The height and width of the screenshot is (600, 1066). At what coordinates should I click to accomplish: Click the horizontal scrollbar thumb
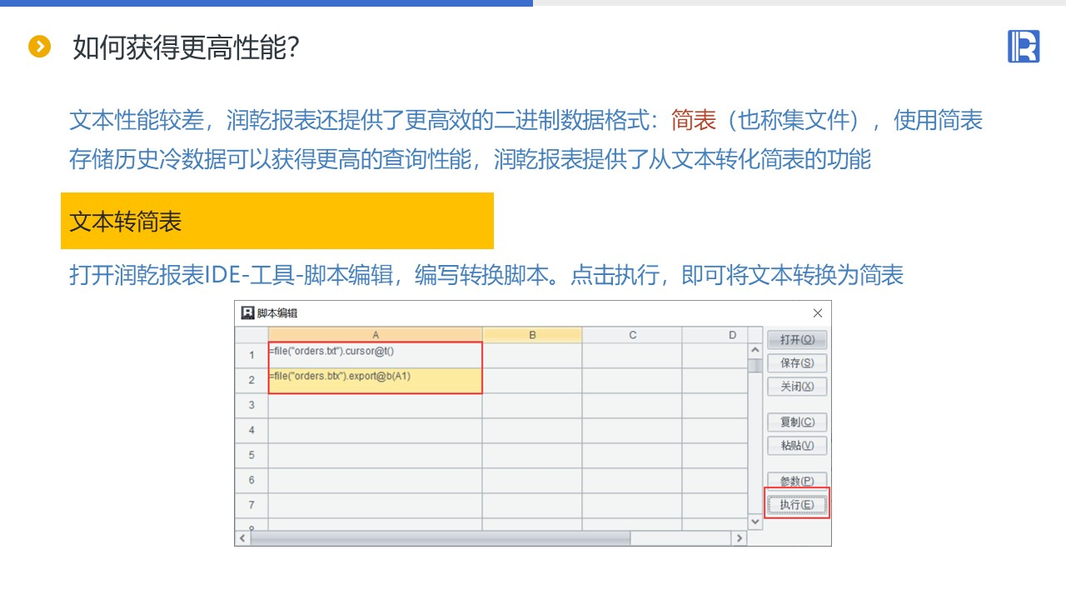pos(440,538)
